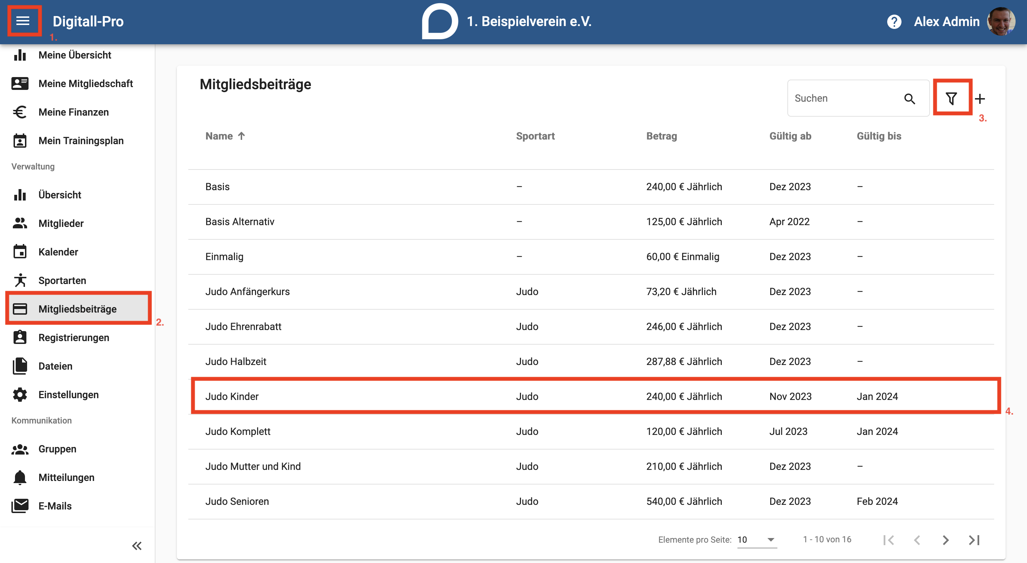
Task: Click the Kalender icon
Action: [20, 252]
